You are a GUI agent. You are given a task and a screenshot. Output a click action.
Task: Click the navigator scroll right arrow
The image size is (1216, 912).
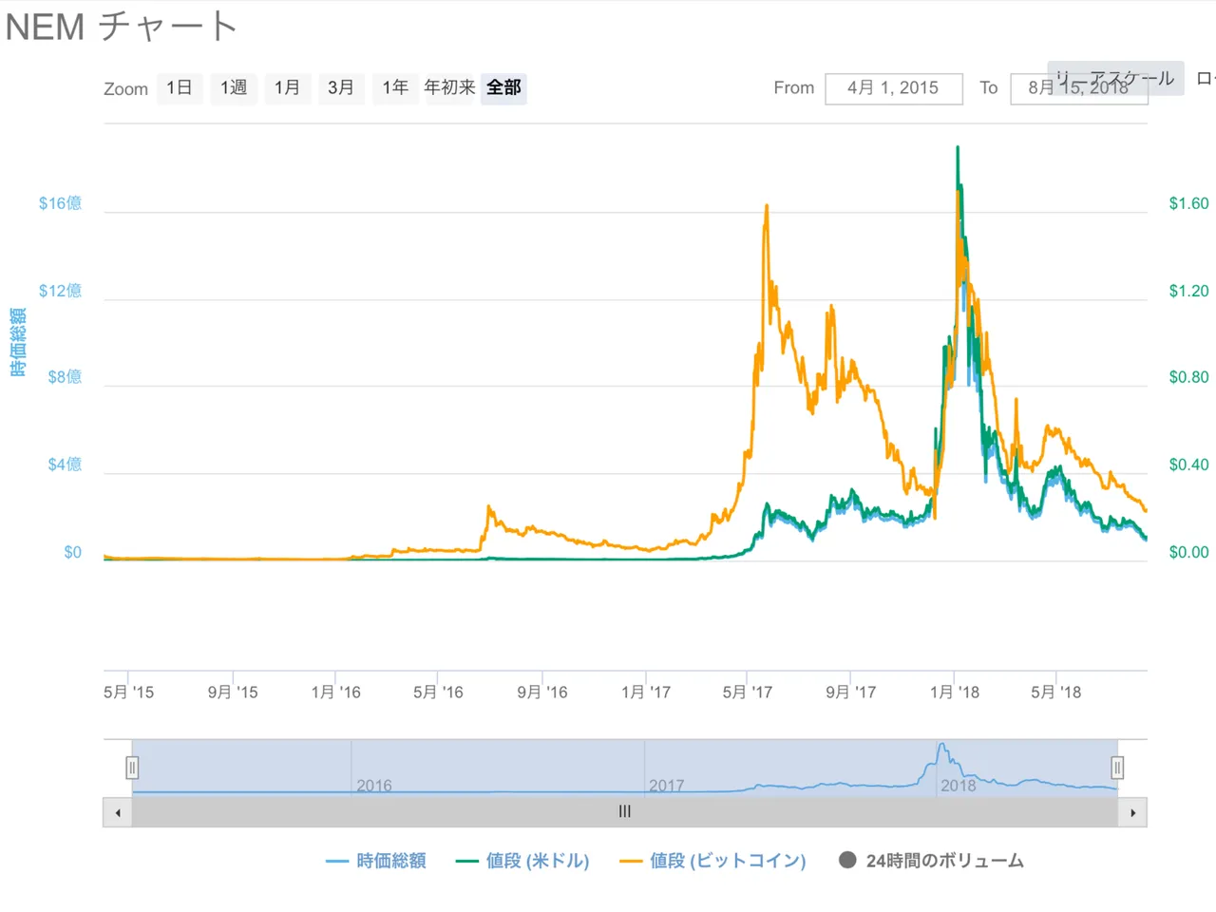tap(1132, 812)
